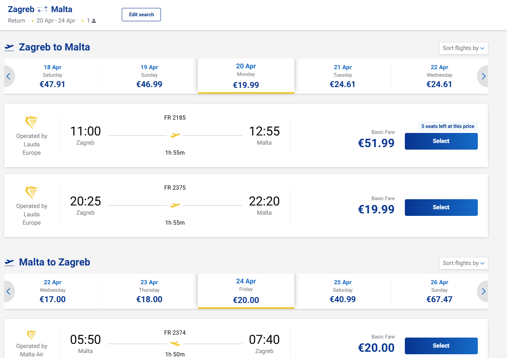507x358 pixels.
Task: Switch return date to 23 Apr Thursday
Action: pos(149,291)
